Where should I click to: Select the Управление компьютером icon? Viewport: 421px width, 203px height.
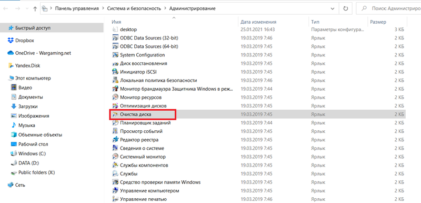click(x=115, y=191)
